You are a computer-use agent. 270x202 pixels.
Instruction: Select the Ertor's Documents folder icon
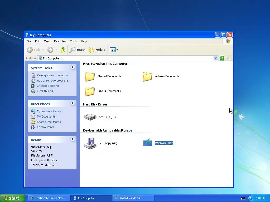[x=90, y=91]
